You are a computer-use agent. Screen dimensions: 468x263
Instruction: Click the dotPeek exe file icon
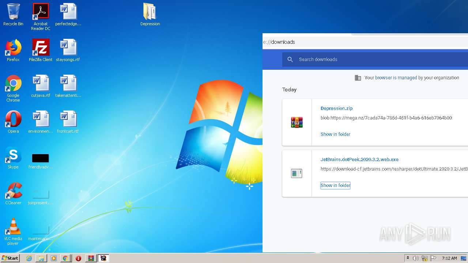(297, 173)
